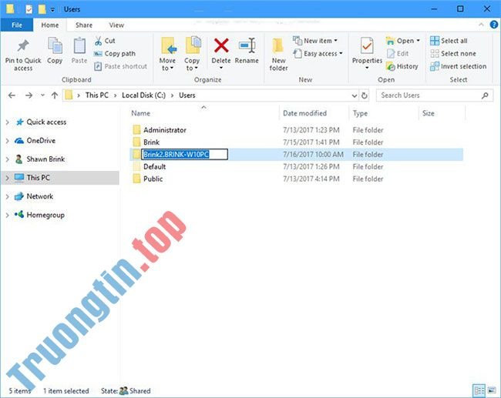
Task: Expand OneDrive tree node
Action: [8, 141]
